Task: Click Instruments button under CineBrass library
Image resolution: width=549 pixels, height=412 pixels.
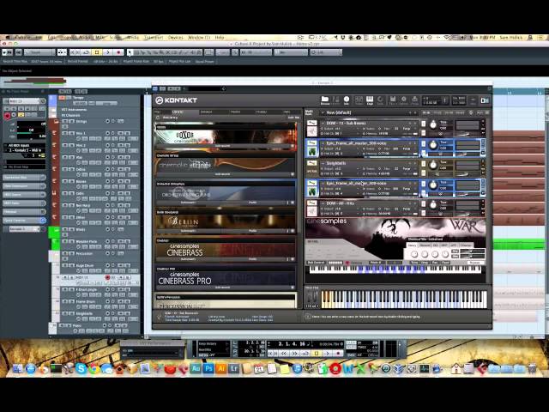Action: [189, 259]
